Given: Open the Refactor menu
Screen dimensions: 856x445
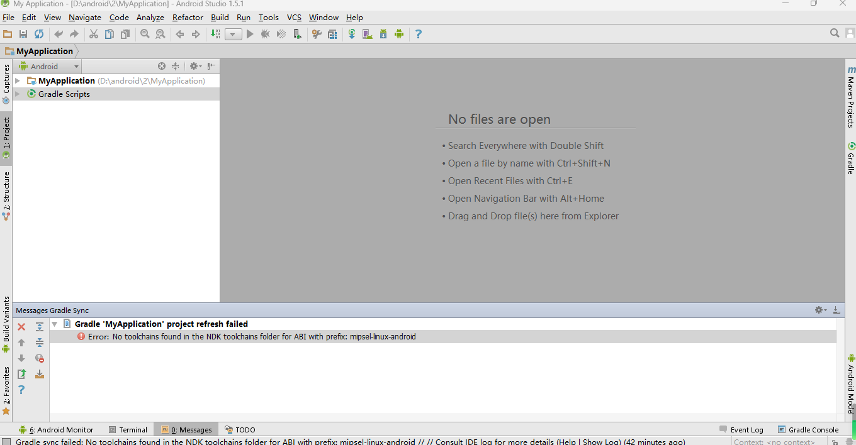Looking at the screenshot, I should 188,18.
